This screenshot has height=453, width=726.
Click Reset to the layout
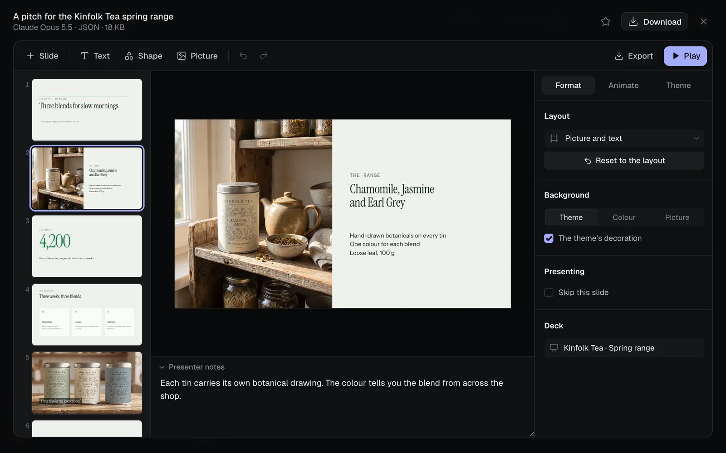click(624, 160)
